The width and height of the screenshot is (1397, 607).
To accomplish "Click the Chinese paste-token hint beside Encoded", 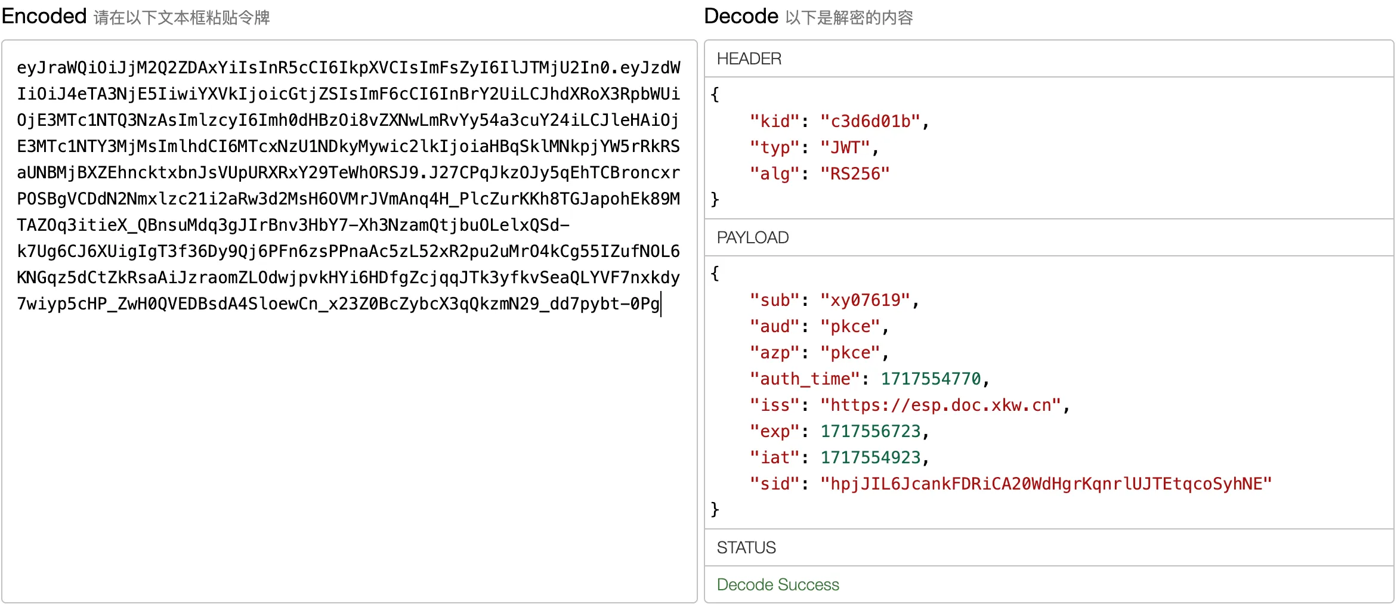I will [181, 18].
